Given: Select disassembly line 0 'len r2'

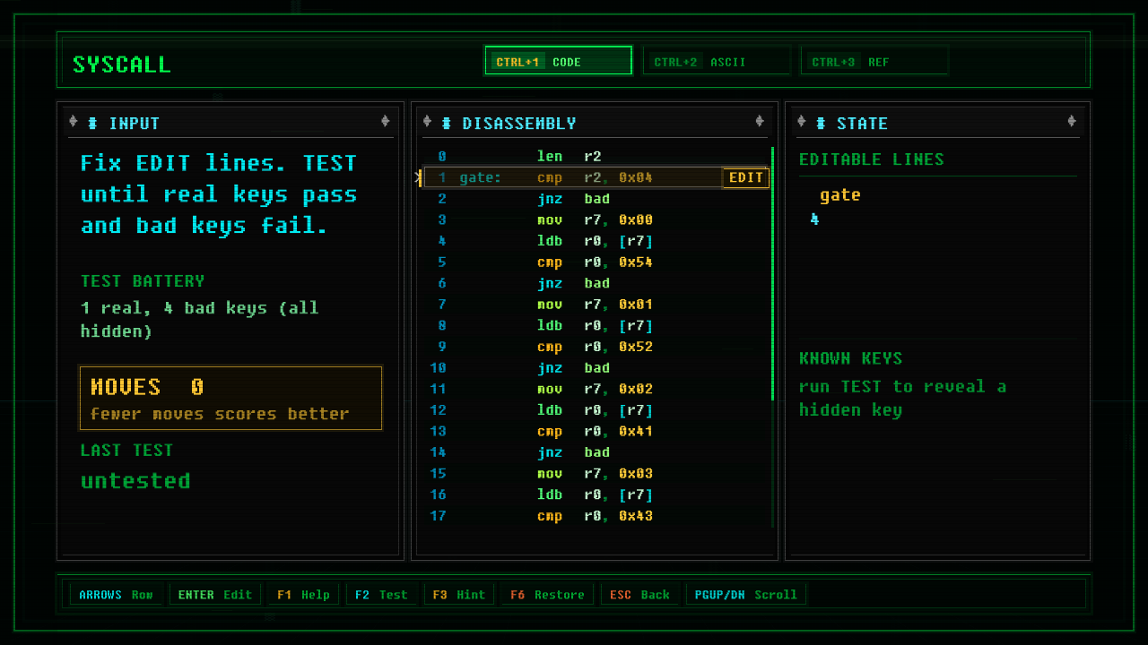Looking at the screenshot, I should point(596,156).
